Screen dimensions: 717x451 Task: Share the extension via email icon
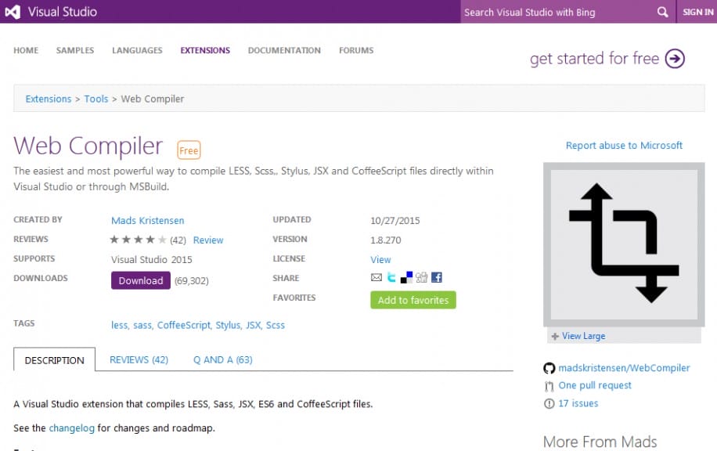click(377, 277)
